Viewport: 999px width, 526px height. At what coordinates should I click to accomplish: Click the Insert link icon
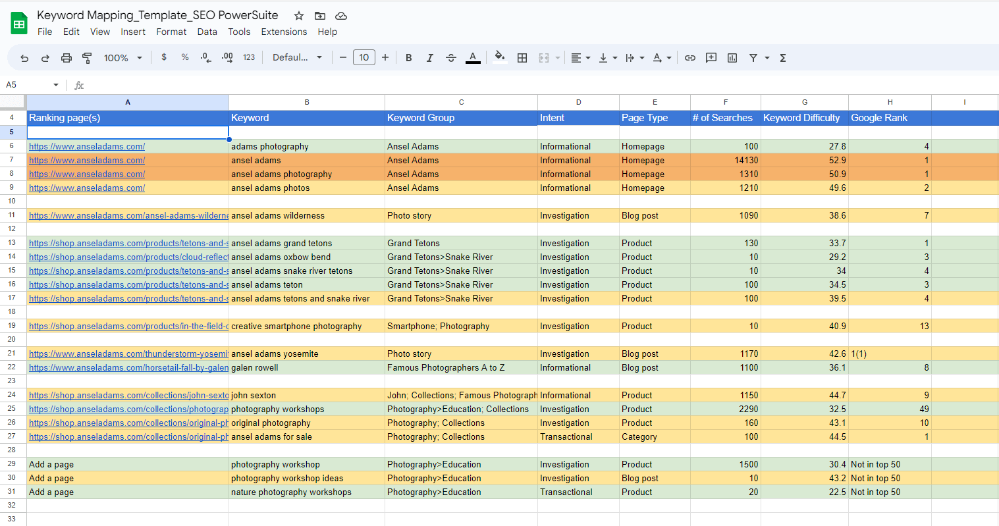pos(690,58)
